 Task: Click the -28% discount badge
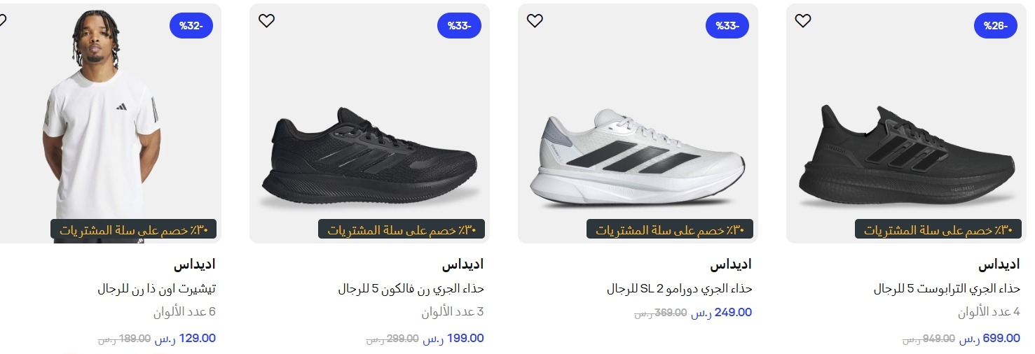coord(995,26)
